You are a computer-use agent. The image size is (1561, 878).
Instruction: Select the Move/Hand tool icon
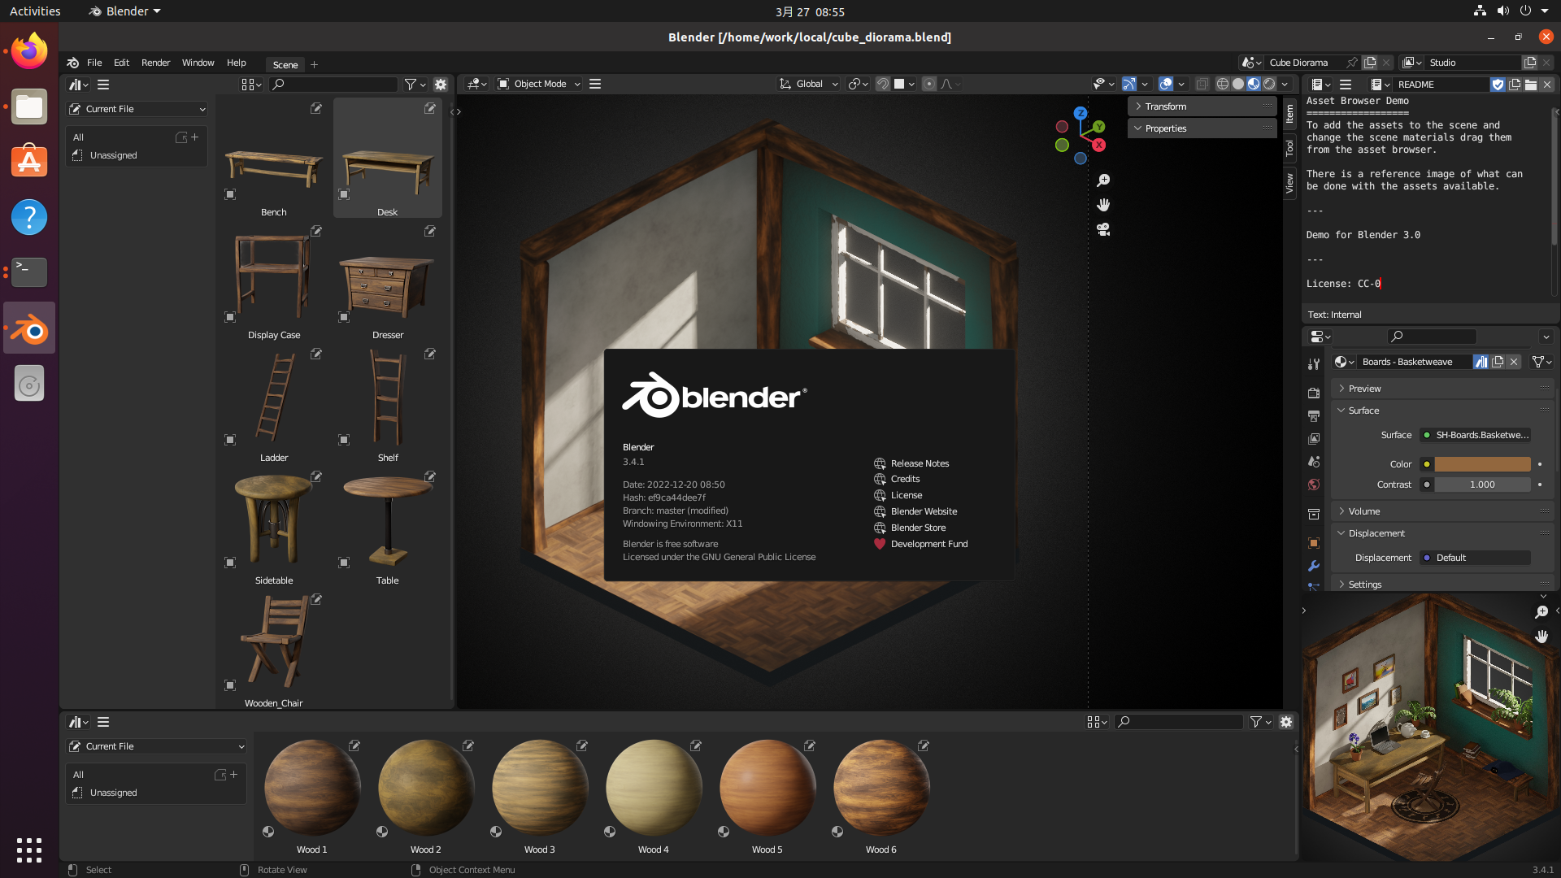point(1103,205)
